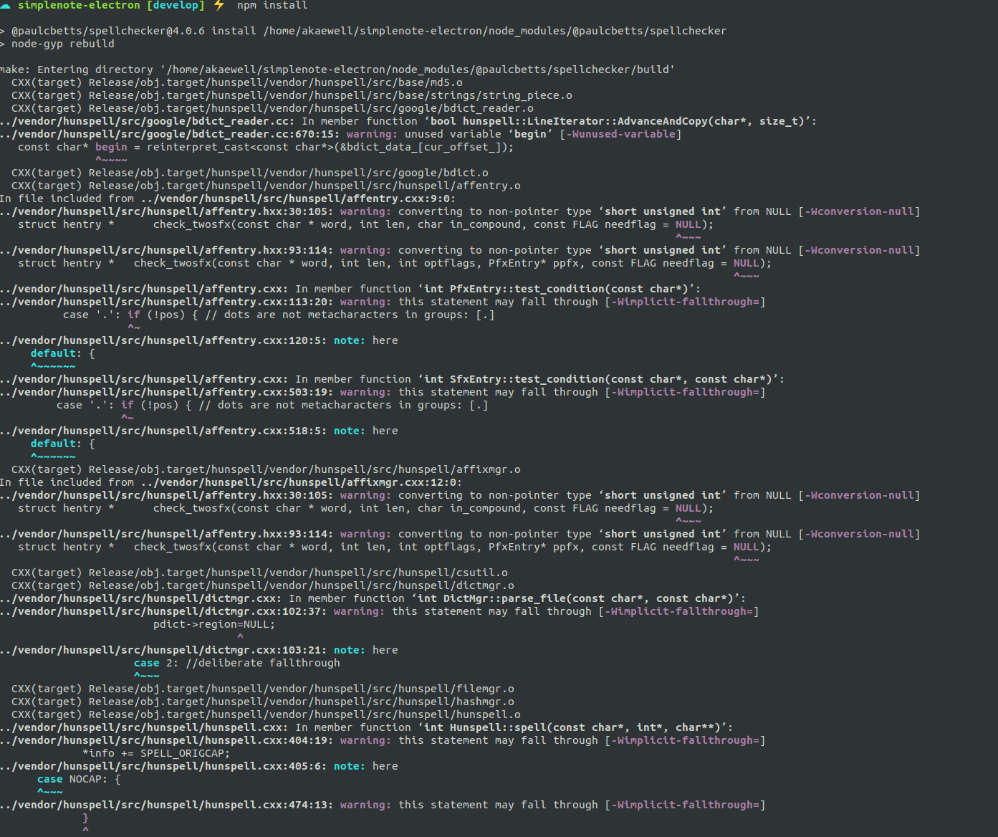This screenshot has width=998, height=837.
Task: Click the [-Wimplicit-fallthrough=] flag on hunspell.cxx
Action: (x=686, y=740)
